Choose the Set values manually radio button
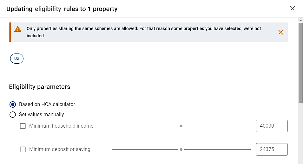This screenshot has width=303, height=164. pyautogui.click(x=13, y=115)
